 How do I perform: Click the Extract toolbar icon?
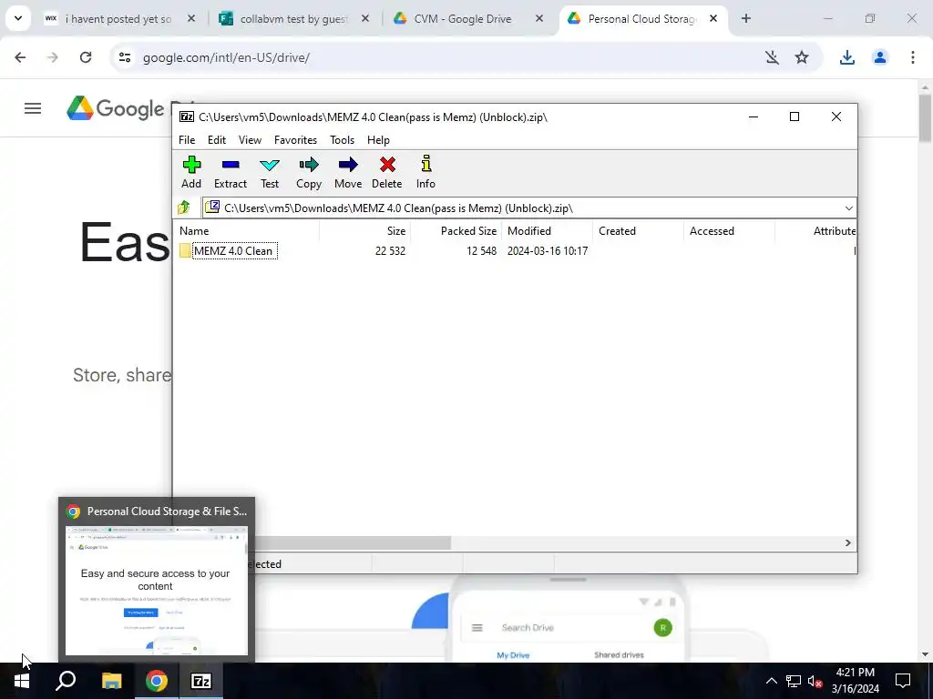[231, 172]
